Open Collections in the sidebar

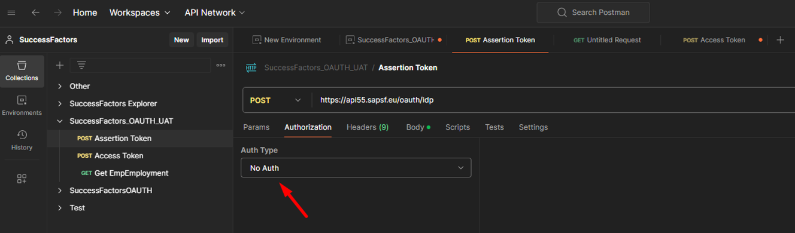(22, 71)
